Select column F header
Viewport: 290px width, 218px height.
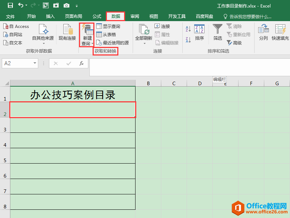pyautogui.click(x=251, y=83)
